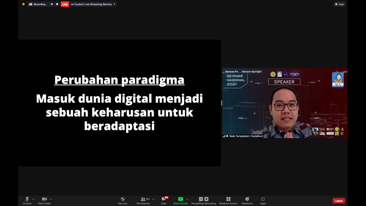Pause the cloud recording from top bar
366x206 pixels.
(52, 4)
